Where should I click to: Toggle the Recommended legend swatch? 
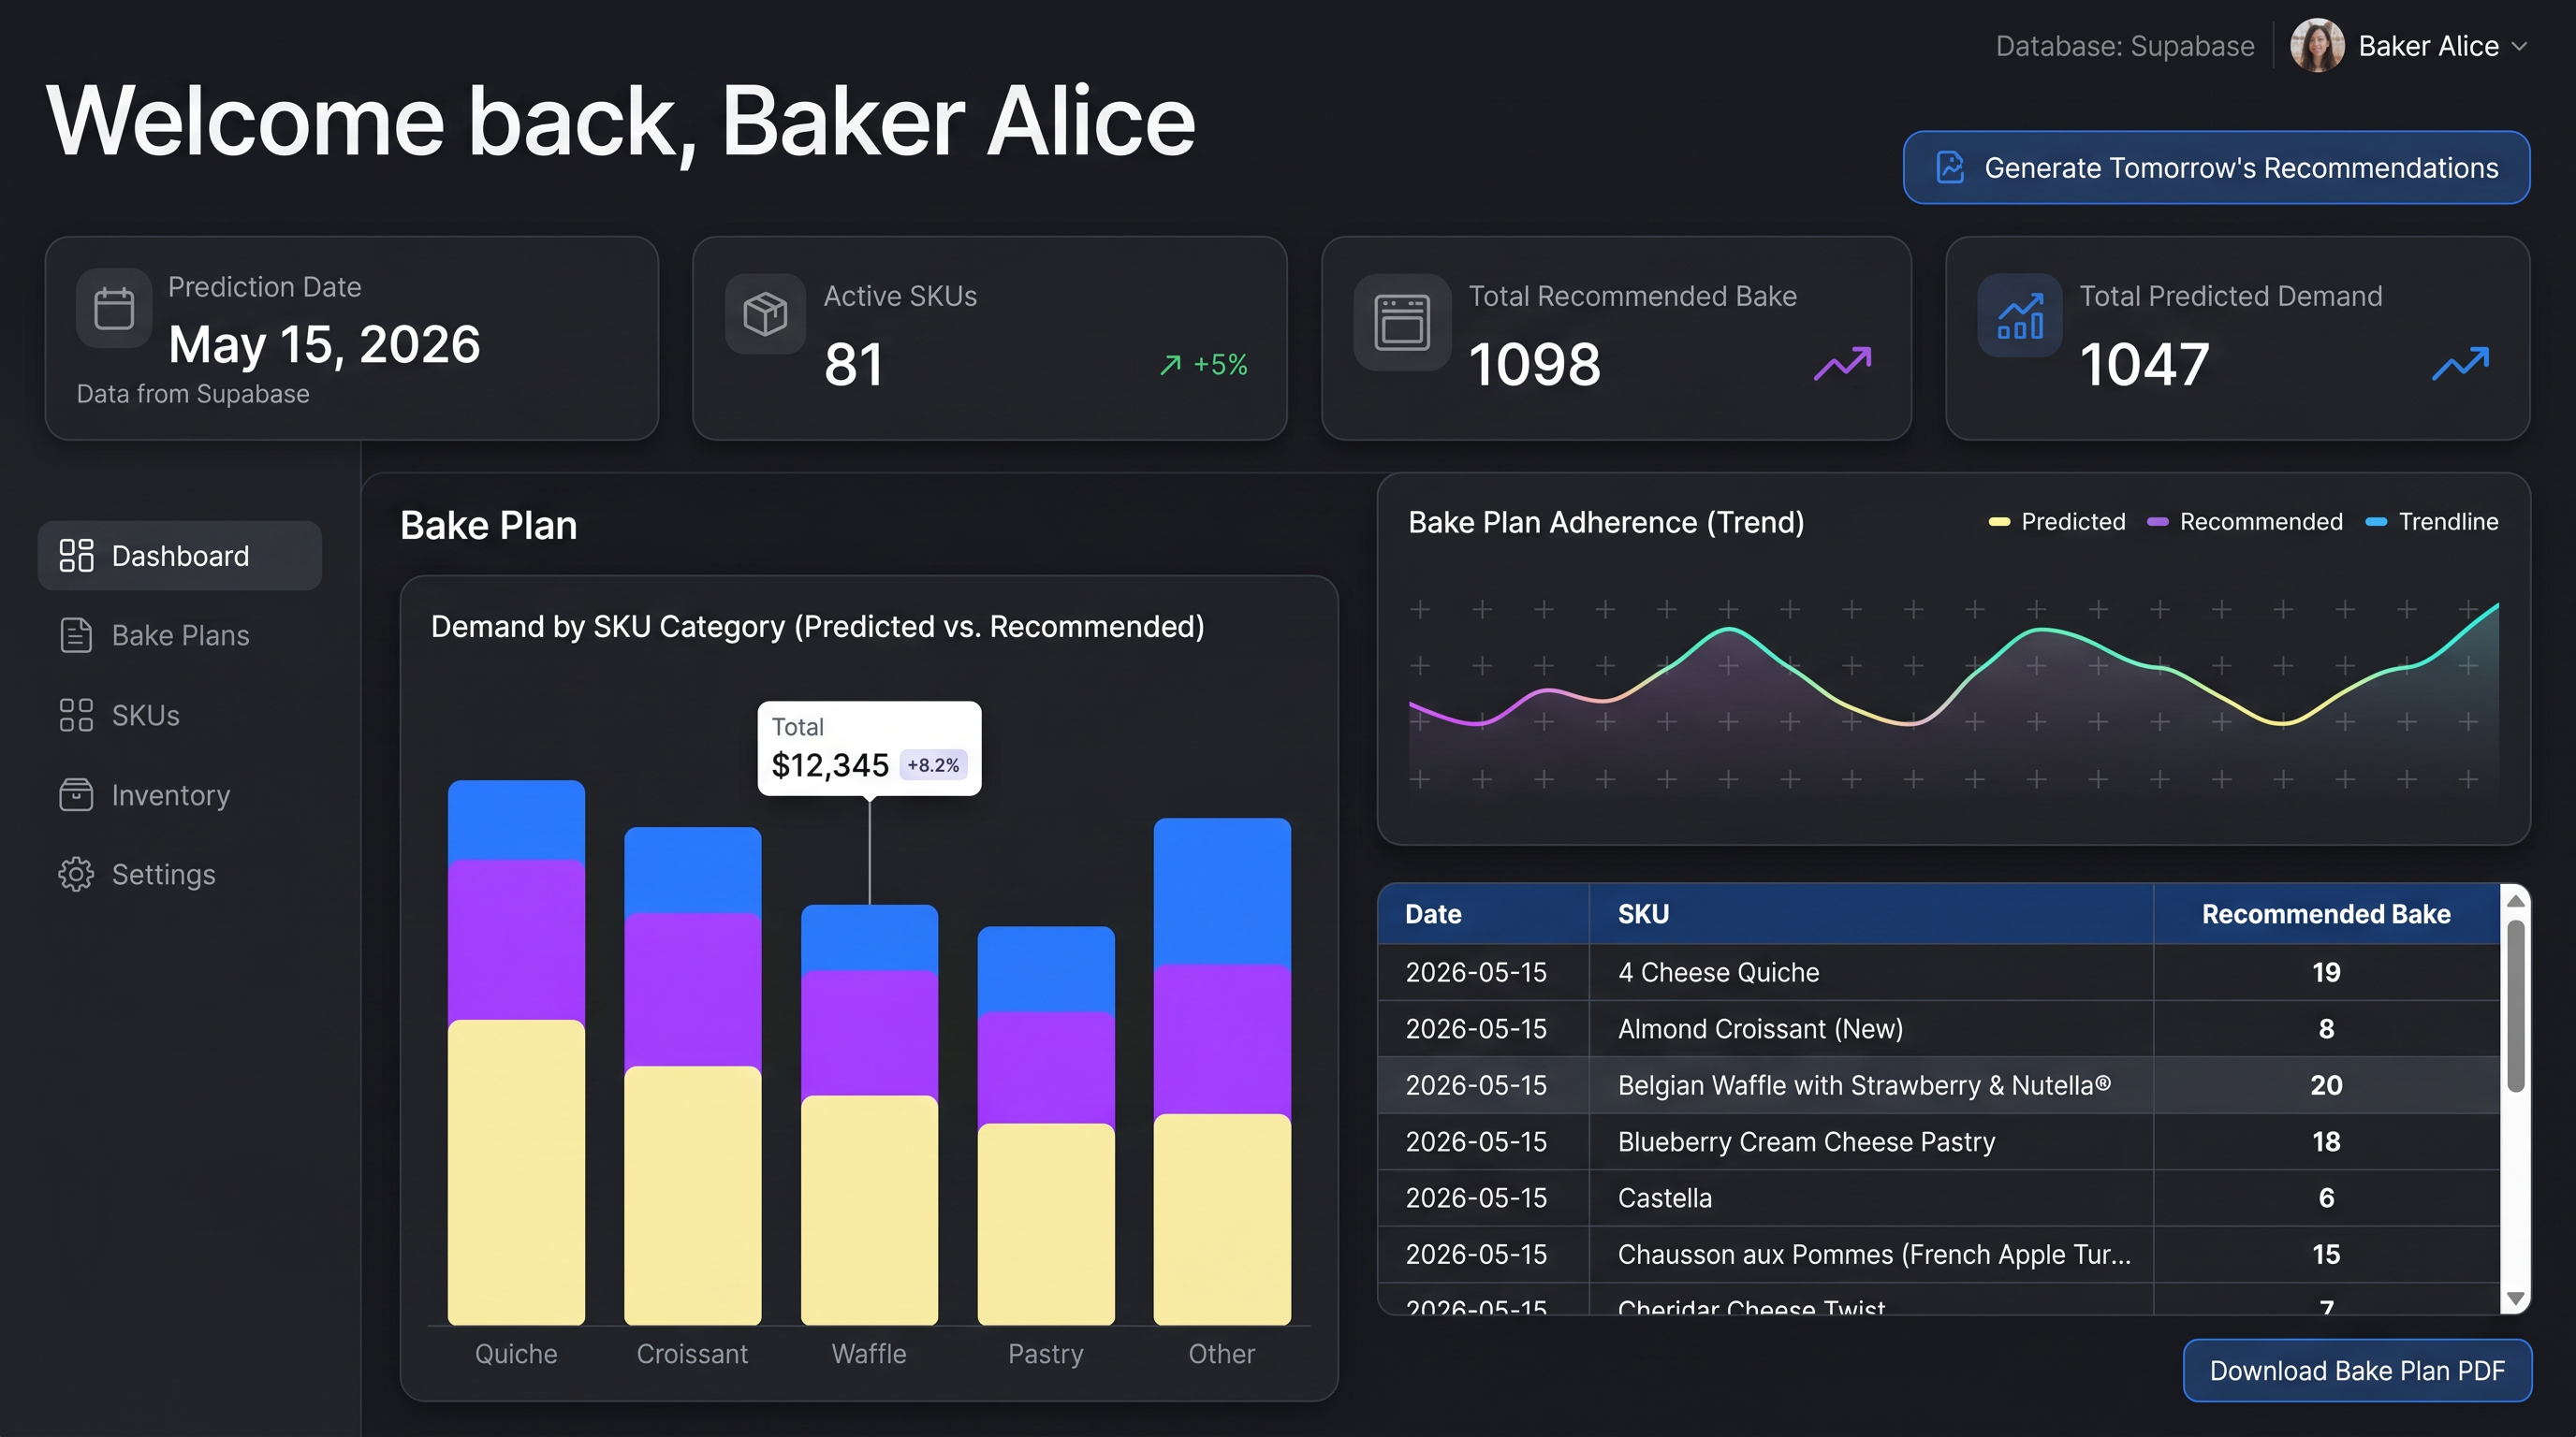[x=2158, y=522]
